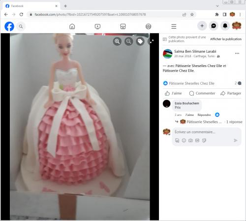Image resolution: width=246 pixels, height=221 pixels.
Task: Open the account profile picture menu
Action: 237,26
